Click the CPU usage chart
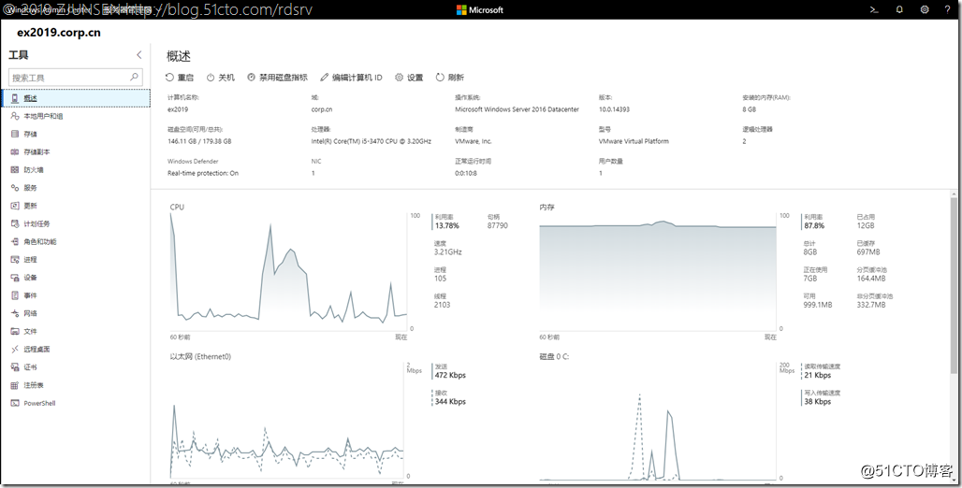The image size is (962, 488). tap(288, 273)
